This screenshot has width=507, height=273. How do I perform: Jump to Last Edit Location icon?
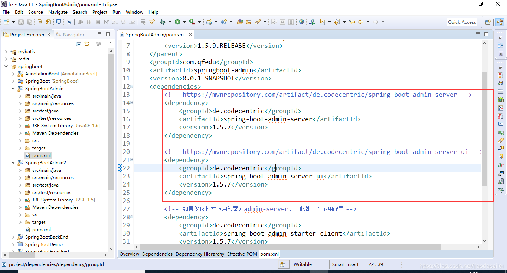352,22
